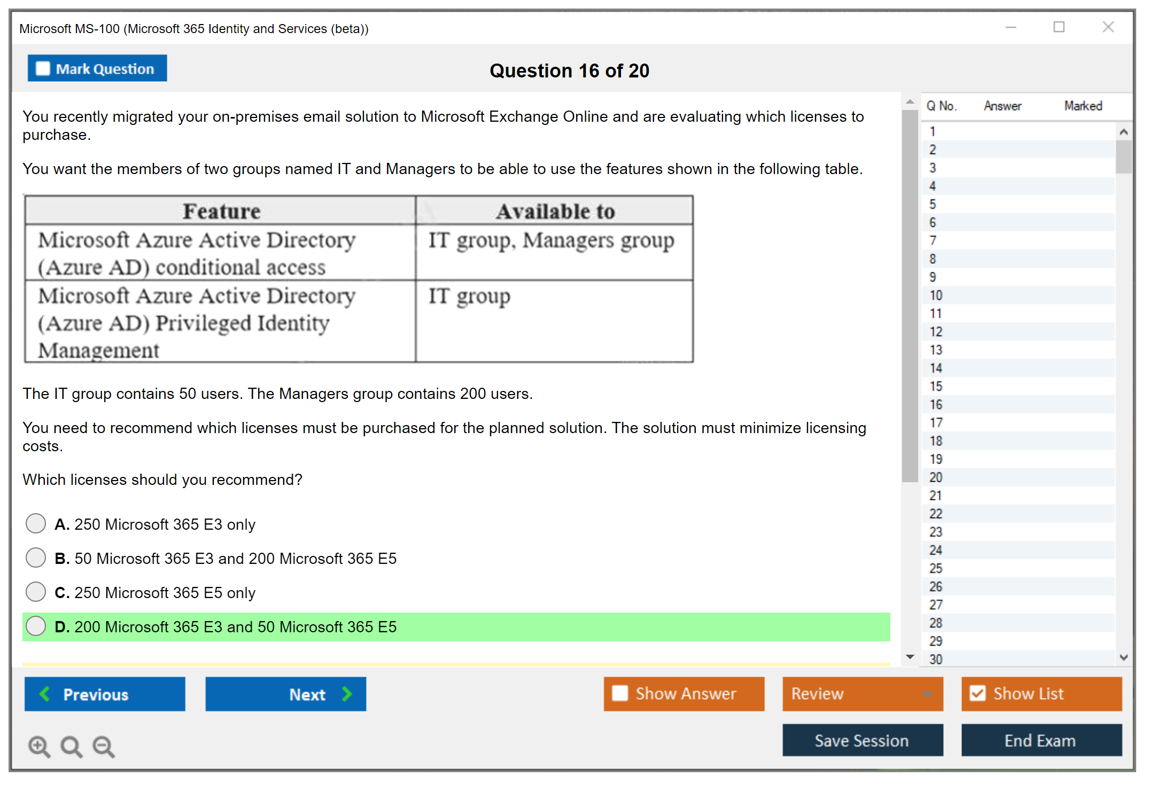Click the left arrow on Previous button
The image size is (1149, 785).
click(x=45, y=694)
